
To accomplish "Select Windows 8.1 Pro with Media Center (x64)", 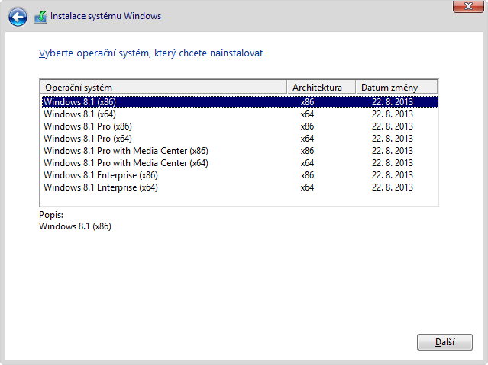I will tap(125, 162).
